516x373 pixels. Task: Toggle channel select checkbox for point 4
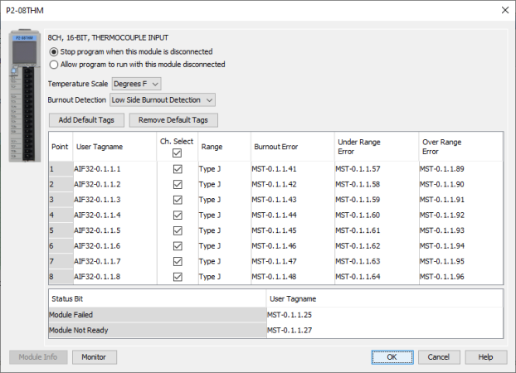pyautogui.click(x=177, y=215)
